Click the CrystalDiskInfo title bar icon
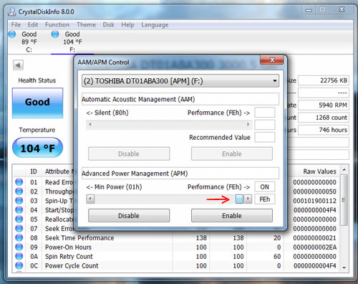The image size is (358, 284). (11, 11)
